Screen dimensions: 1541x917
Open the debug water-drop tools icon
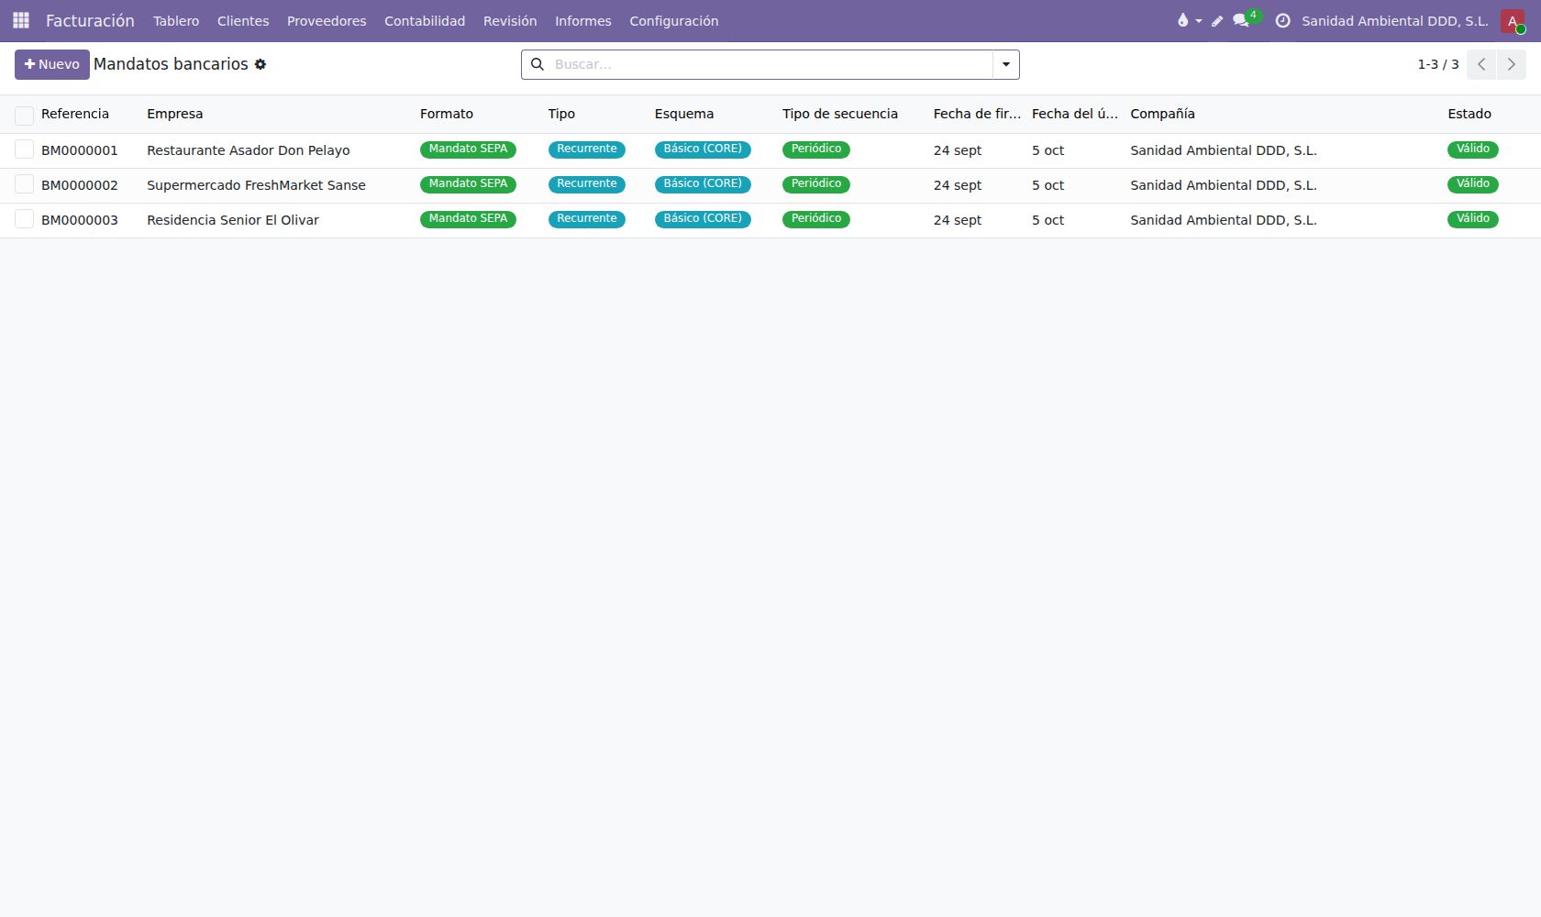[x=1182, y=20]
